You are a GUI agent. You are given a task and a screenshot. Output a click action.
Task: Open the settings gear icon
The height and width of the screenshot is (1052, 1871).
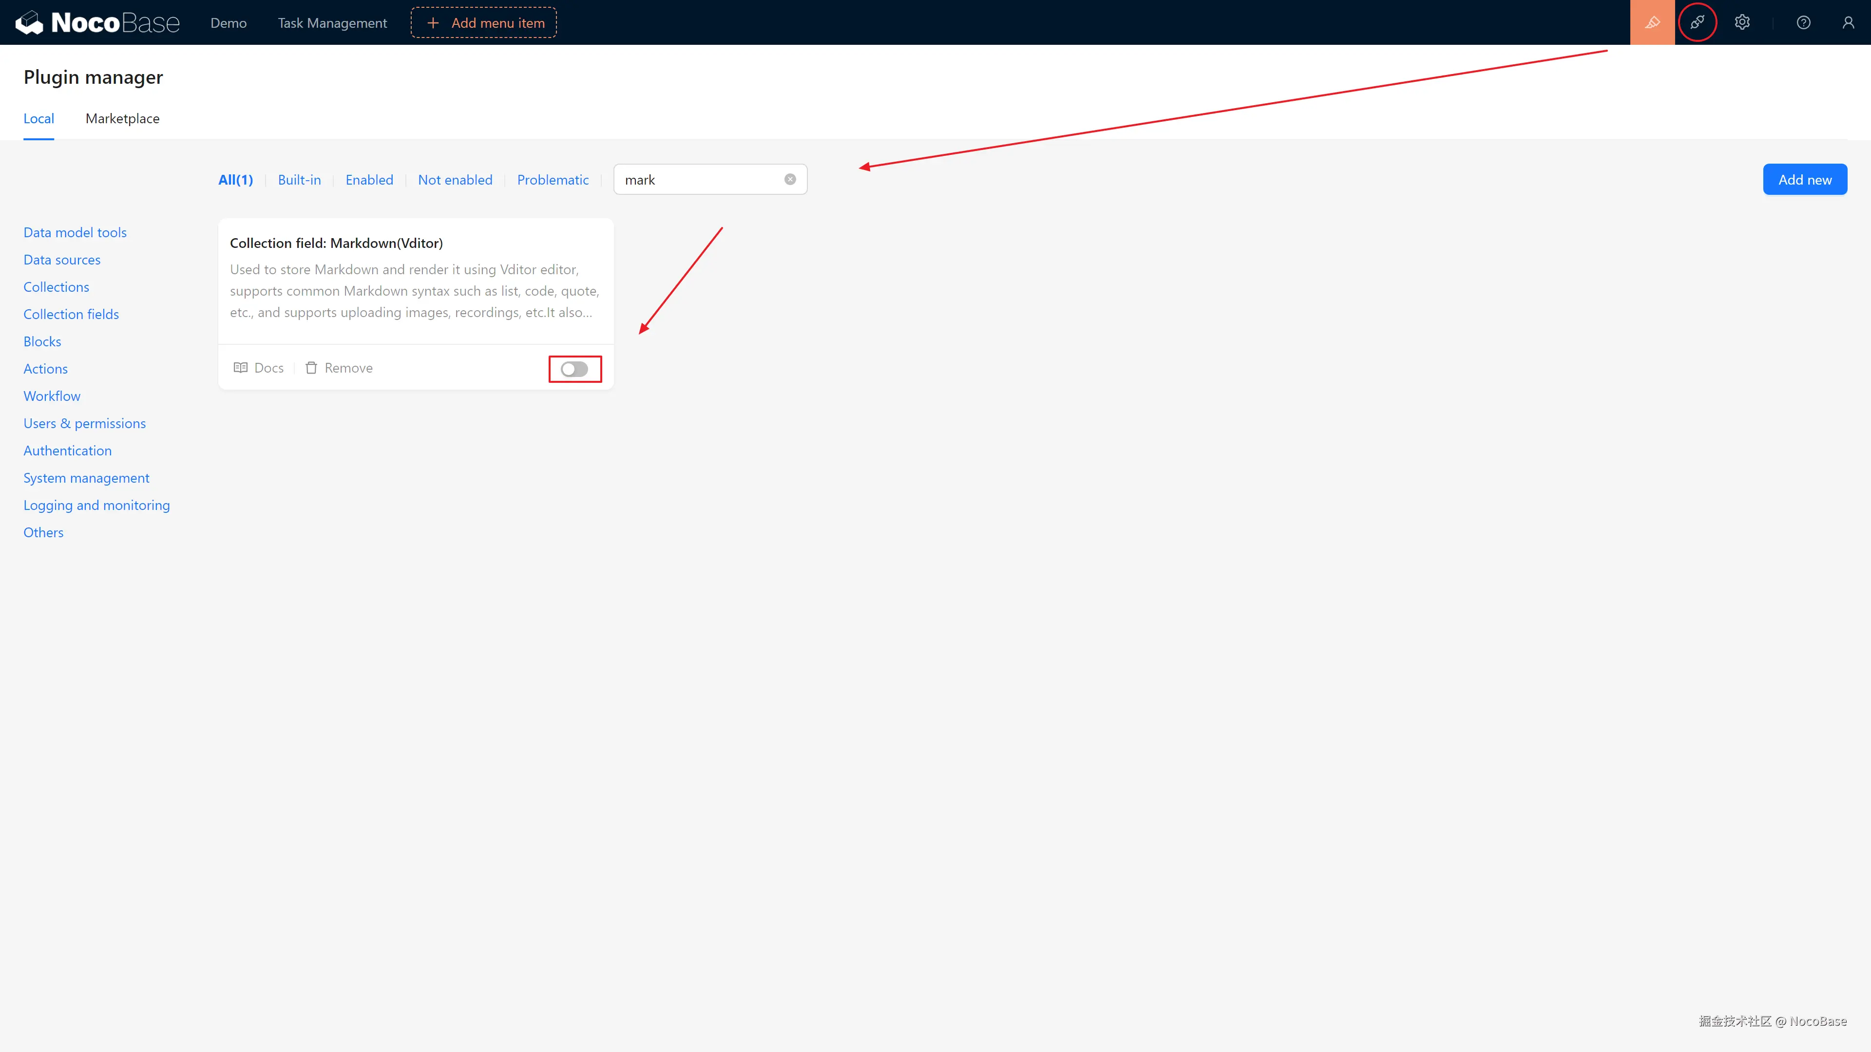1742,22
